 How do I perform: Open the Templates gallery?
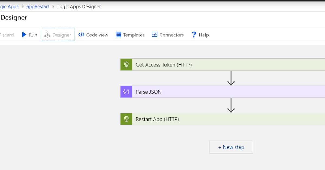(x=130, y=35)
